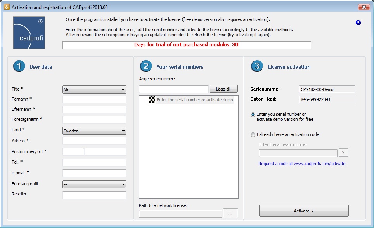Click the city (ort) field
This screenshot has width=374, height=228.
point(106,152)
